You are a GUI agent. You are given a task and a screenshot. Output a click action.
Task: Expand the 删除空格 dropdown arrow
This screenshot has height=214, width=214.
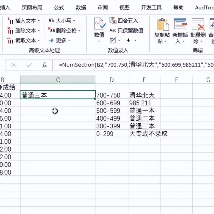pos(79,31)
